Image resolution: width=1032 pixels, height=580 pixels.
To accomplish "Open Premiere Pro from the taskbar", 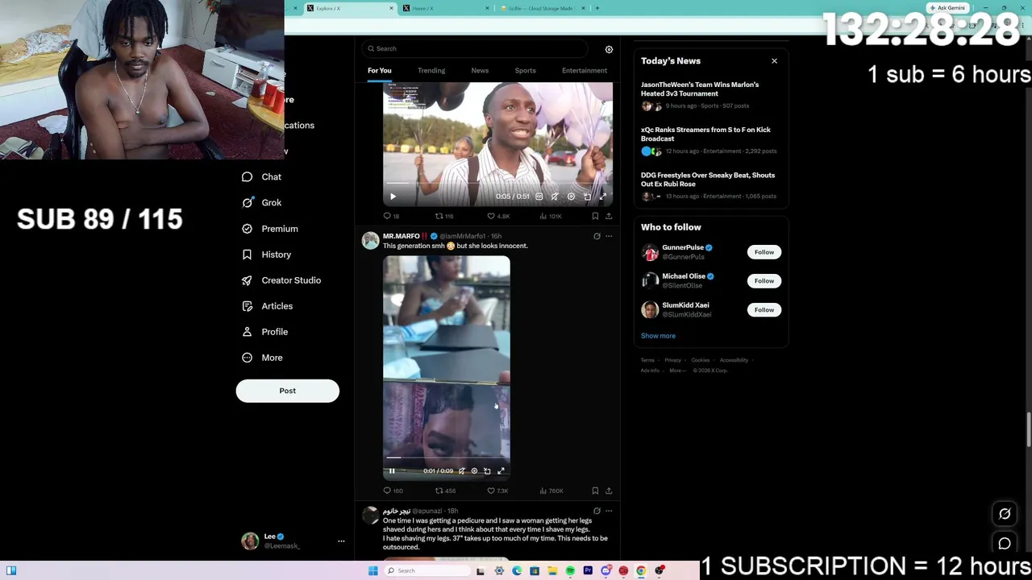I will point(588,570).
